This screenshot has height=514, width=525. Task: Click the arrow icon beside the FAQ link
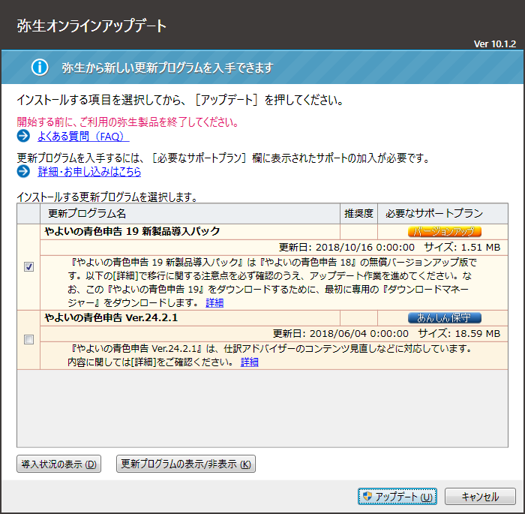point(23,136)
